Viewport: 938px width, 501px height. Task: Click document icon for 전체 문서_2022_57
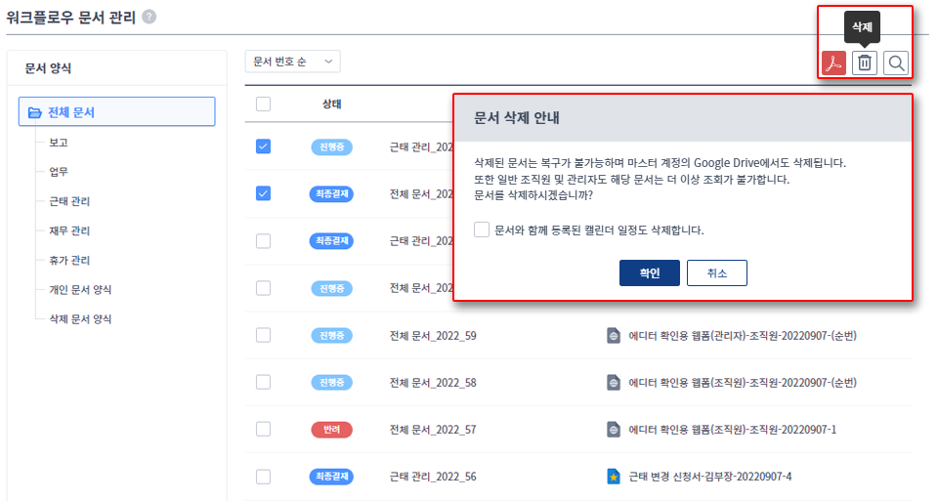(x=614, y=430)
